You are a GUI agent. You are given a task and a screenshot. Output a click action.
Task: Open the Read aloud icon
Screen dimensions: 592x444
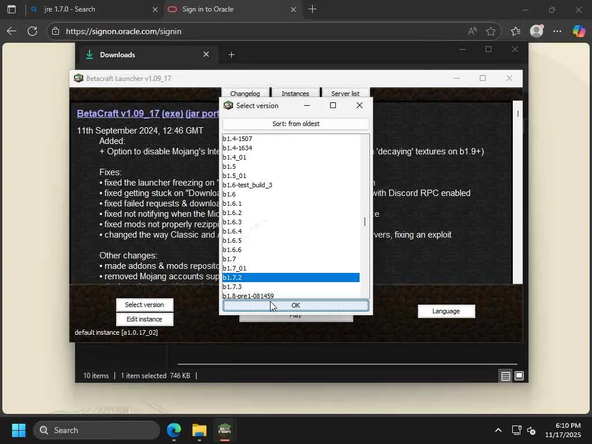[472, 31]
